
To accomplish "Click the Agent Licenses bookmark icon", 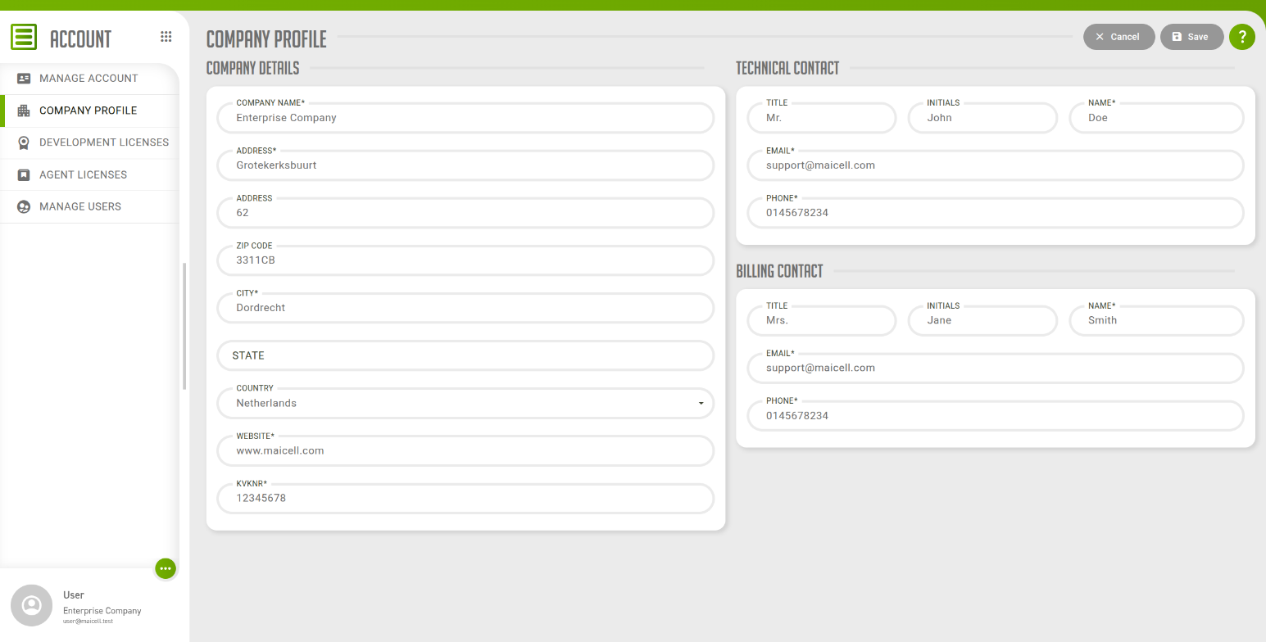I will (x=24, y=174).
